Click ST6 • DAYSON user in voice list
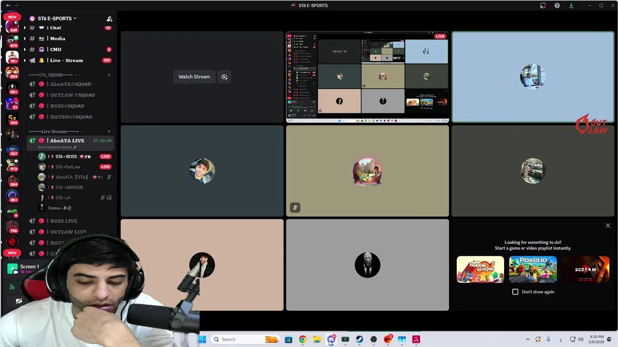This screenshot has height=347, width=618. tap(75, 187)
